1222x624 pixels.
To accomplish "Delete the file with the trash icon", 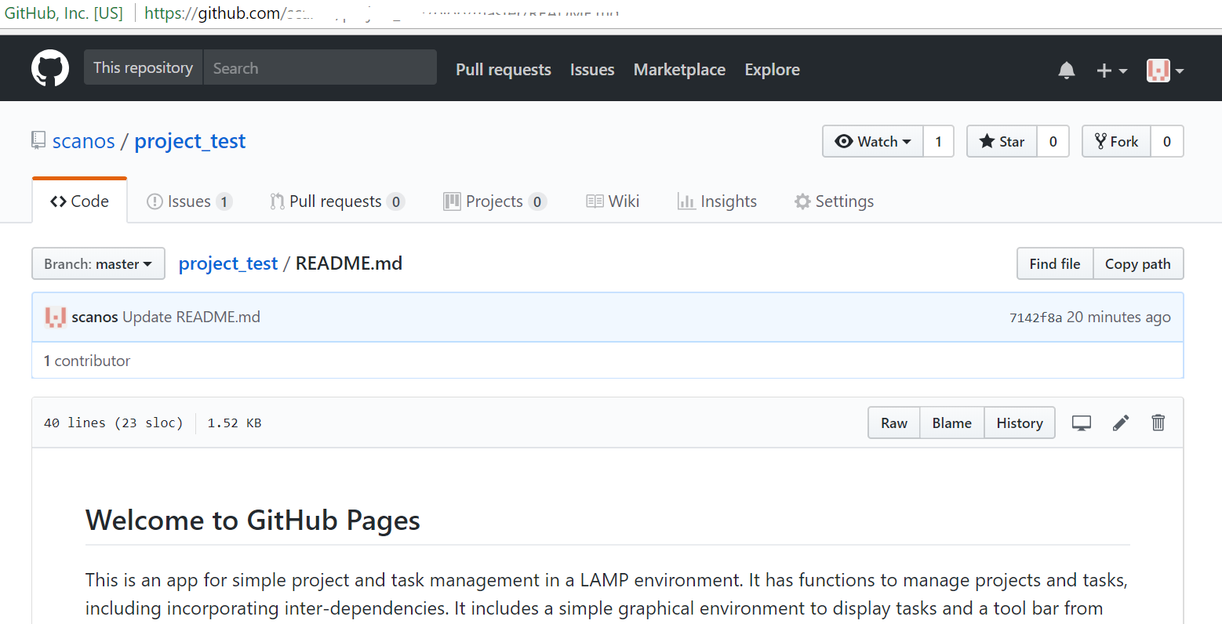I will 1158,423.
